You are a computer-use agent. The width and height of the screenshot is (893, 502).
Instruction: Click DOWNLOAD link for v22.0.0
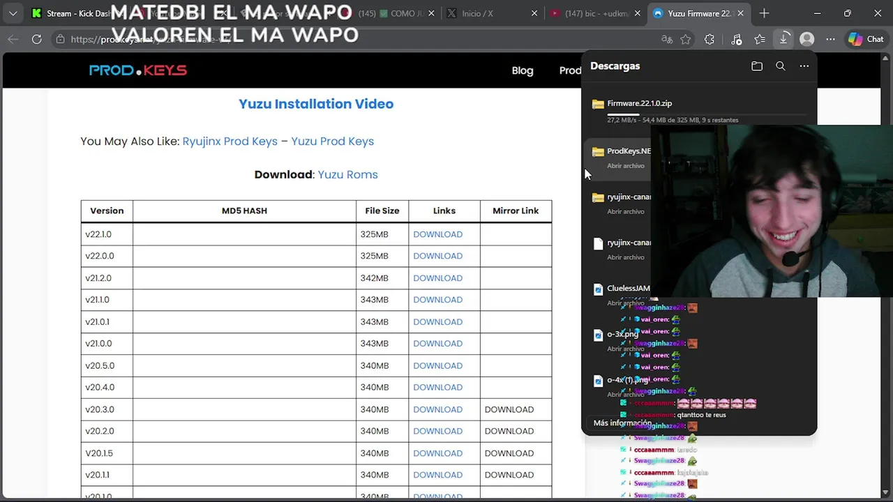coord(437,256)
